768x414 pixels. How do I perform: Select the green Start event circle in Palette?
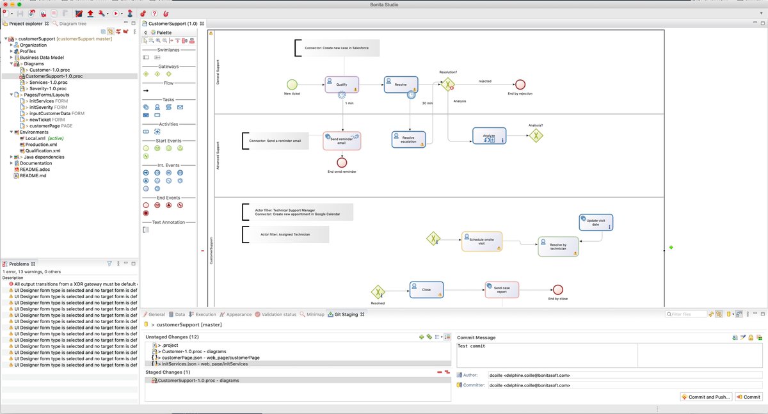[147, 148]
